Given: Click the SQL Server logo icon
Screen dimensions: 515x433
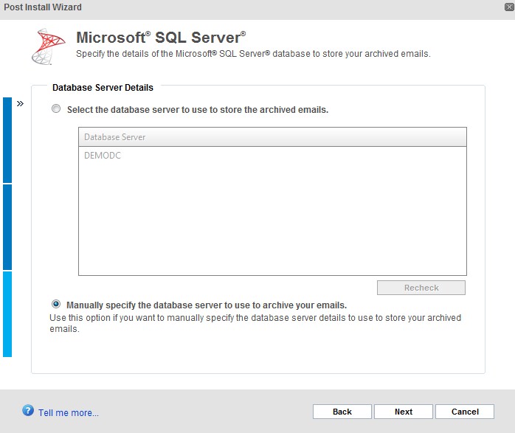Looking at the screenshot, I should tap(48, 46).
